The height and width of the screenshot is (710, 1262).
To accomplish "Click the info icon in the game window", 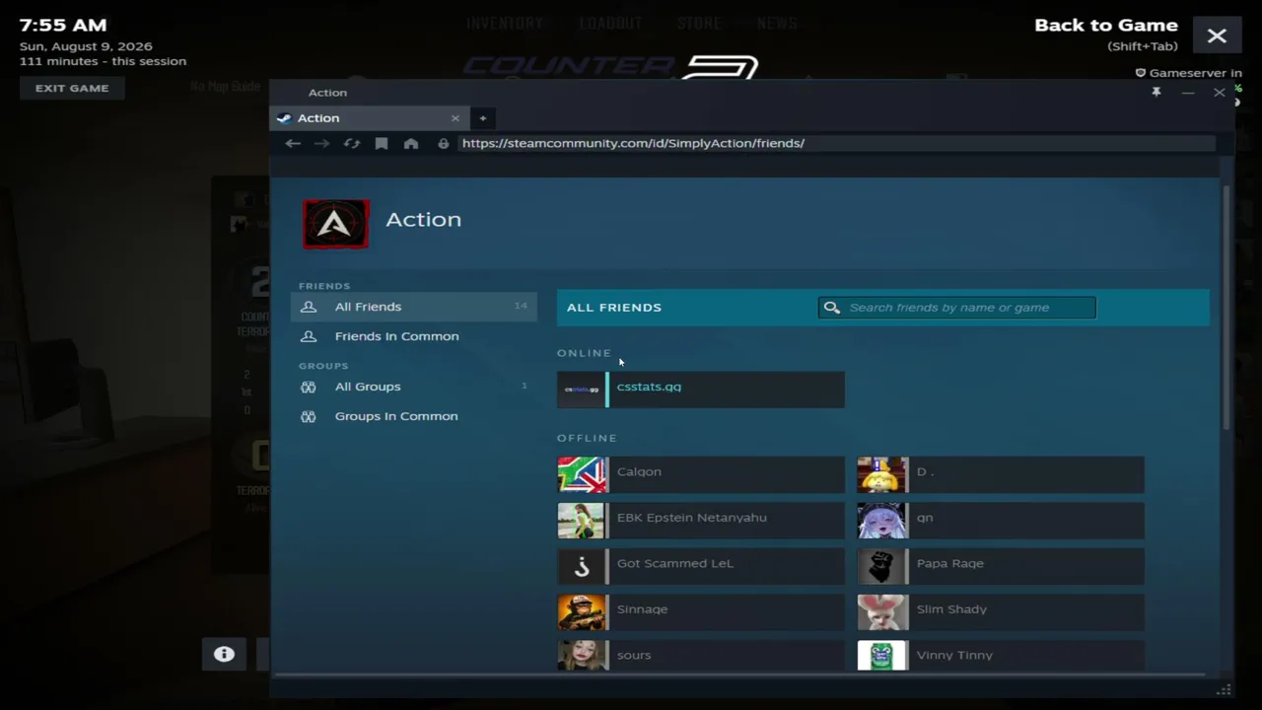I will click(224, 654).
